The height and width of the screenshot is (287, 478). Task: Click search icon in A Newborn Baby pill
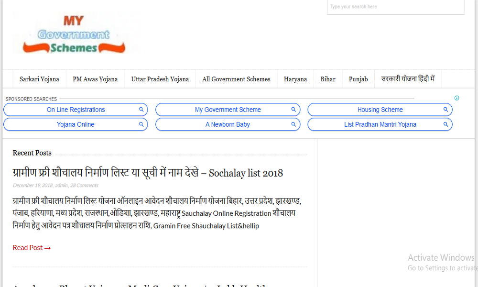click(x=294, y=124)
